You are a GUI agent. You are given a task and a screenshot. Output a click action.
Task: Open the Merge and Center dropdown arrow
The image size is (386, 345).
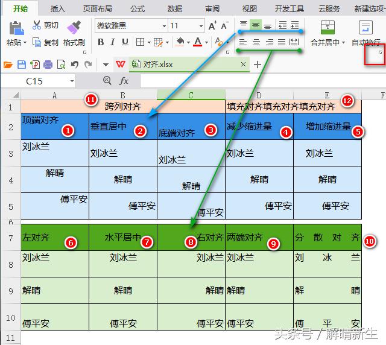[x=343, y=43]
